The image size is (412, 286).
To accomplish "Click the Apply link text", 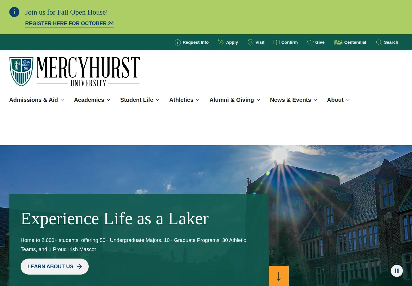I will [232, 42].
